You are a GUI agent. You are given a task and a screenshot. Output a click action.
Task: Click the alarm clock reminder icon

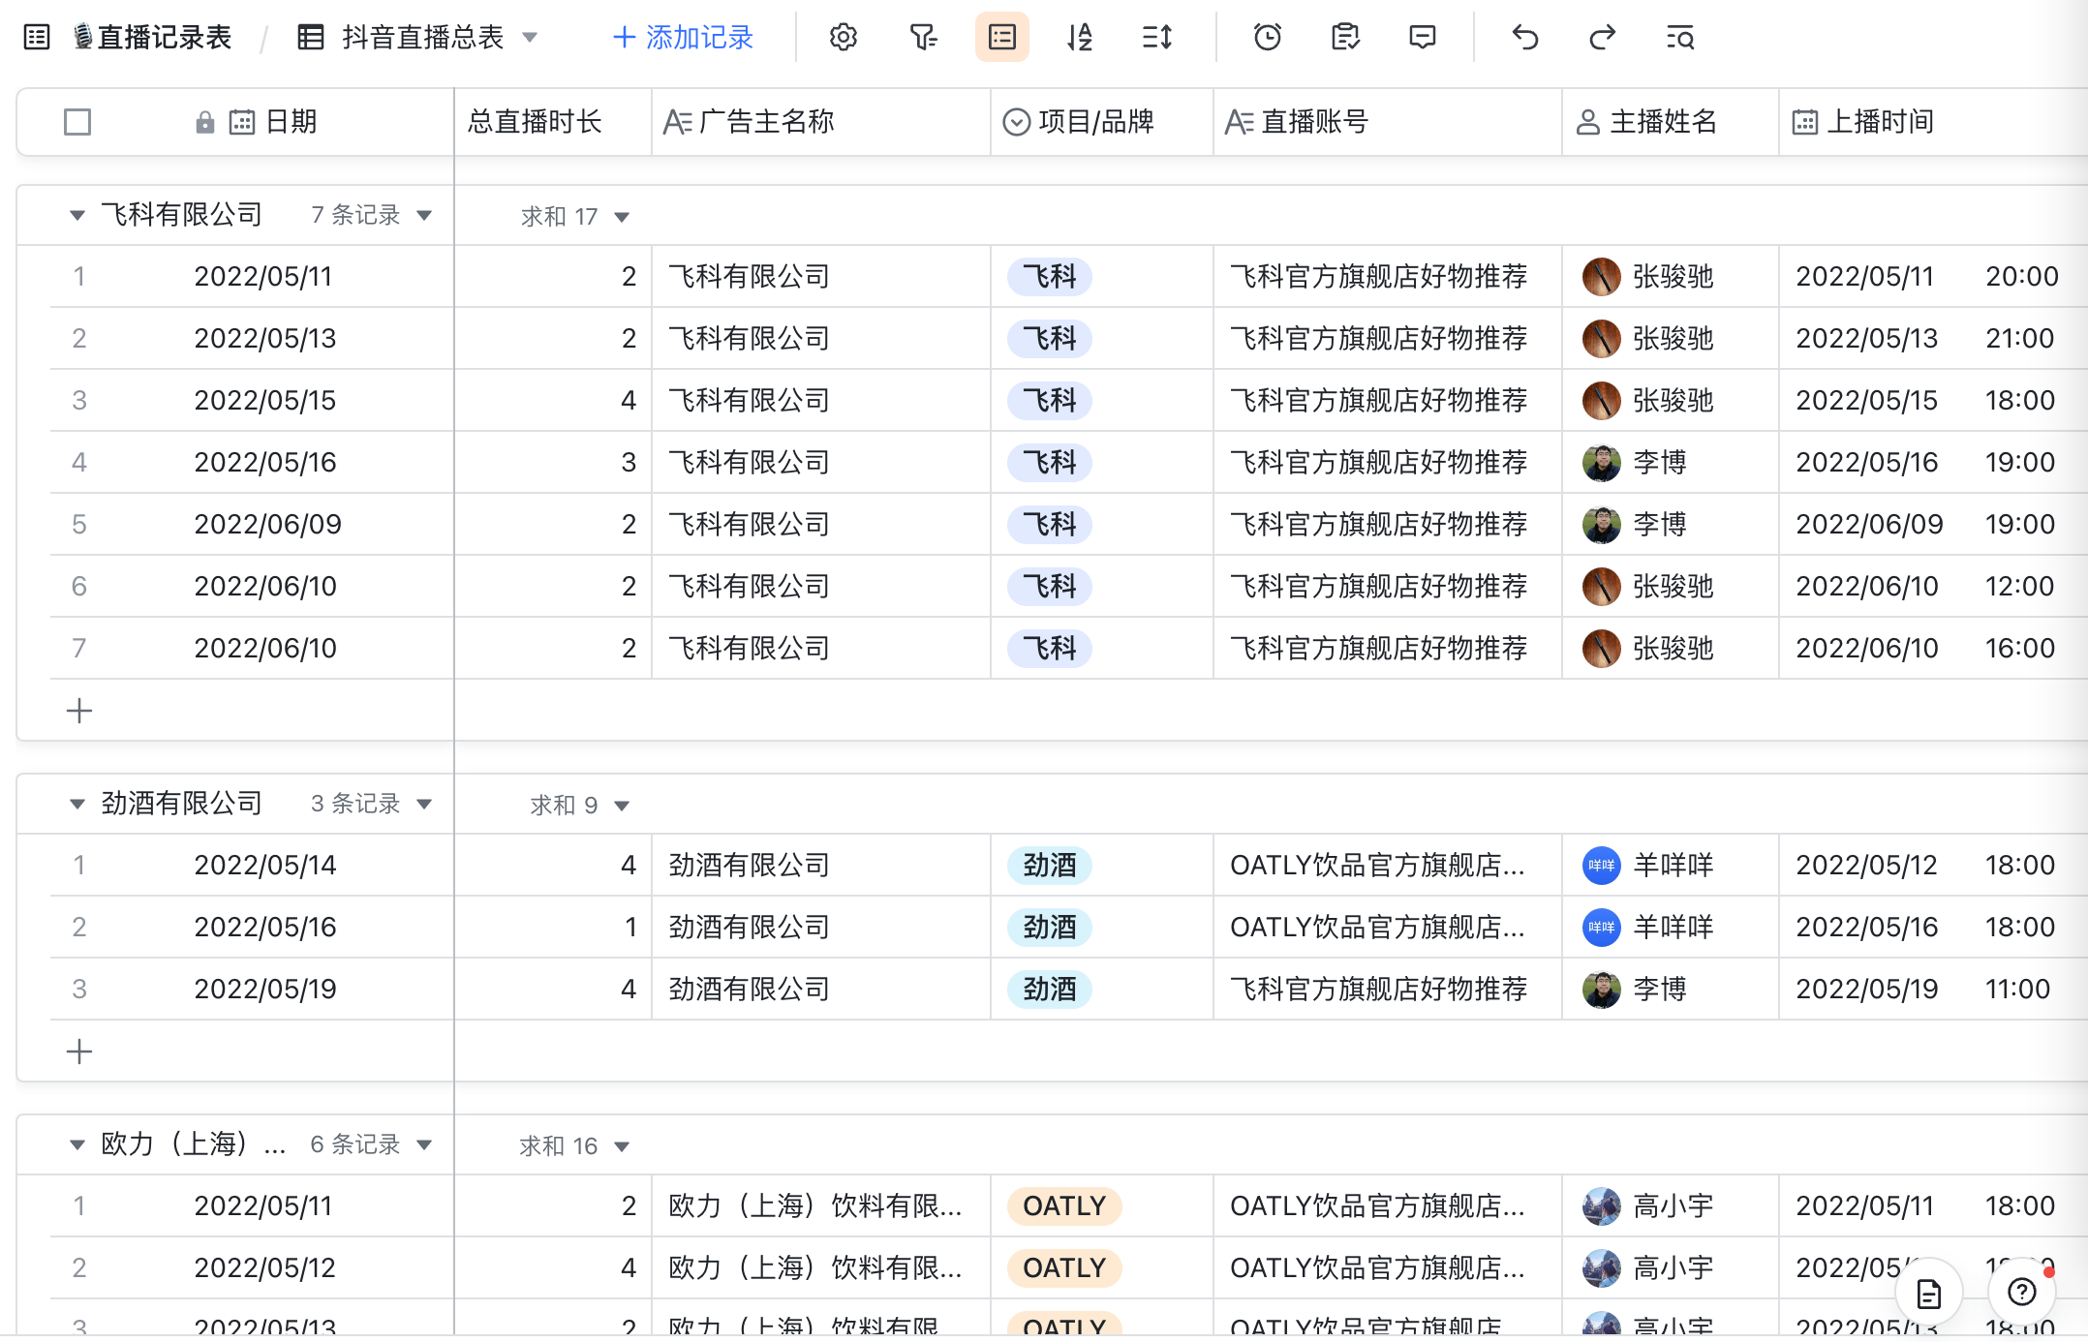[1267, 38]
